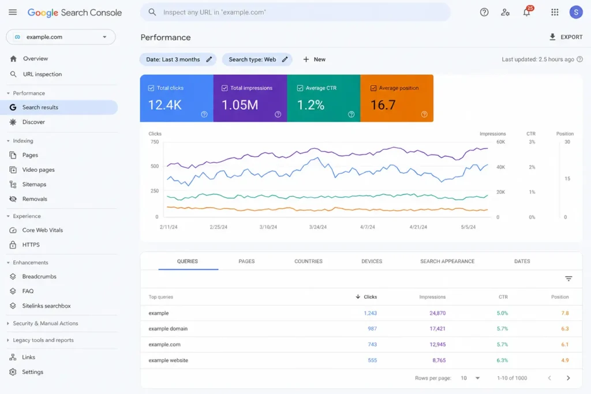Switch to the DEVICES tab
The width and height of the screenshot is (591, 394).
click(x=372, y=261)
